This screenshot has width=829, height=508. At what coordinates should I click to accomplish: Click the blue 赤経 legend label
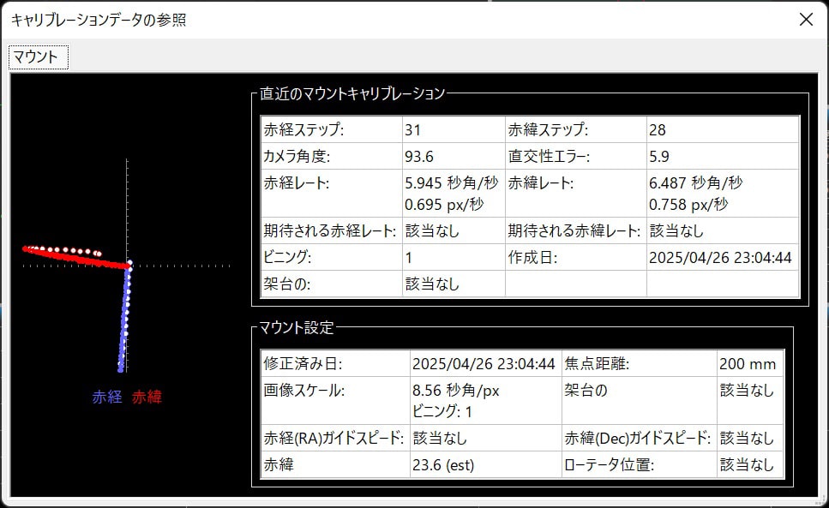[x=107, y=397]
